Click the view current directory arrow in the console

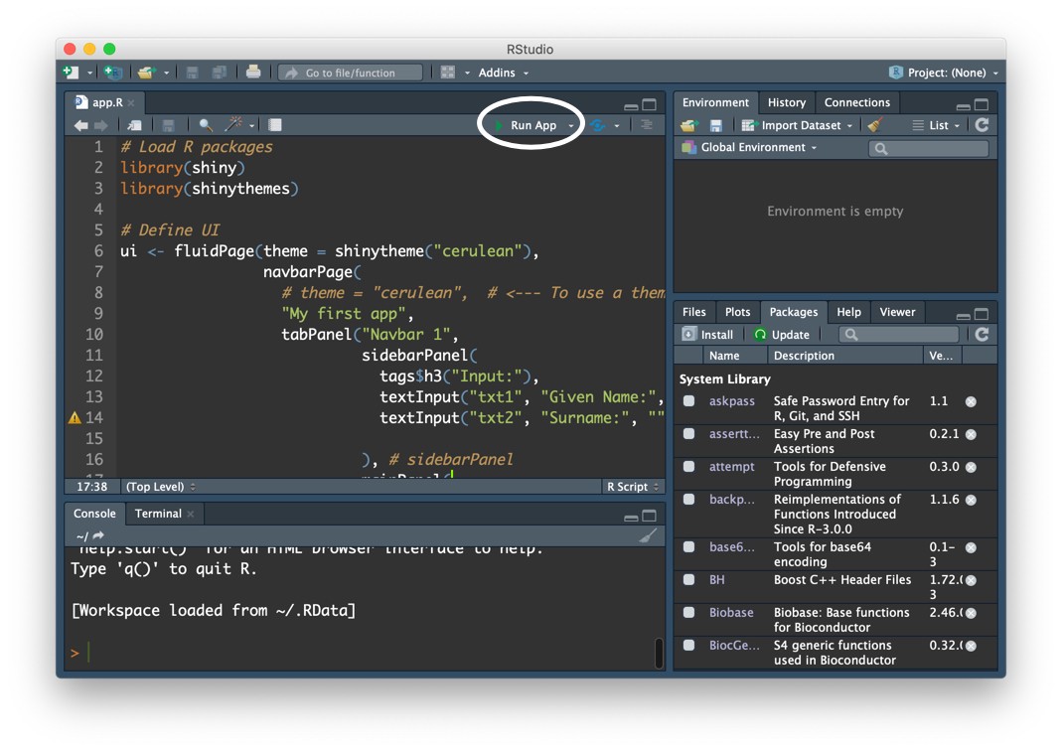[99, 535]
